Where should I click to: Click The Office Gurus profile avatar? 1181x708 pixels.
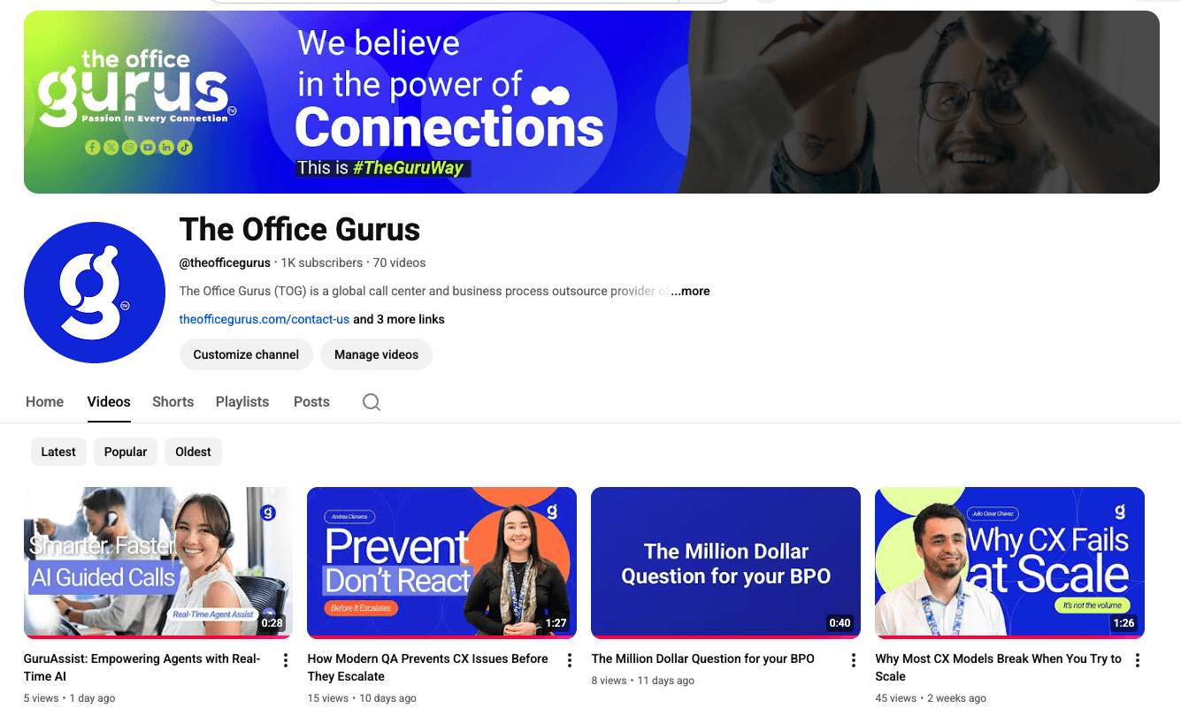[95, 293]
